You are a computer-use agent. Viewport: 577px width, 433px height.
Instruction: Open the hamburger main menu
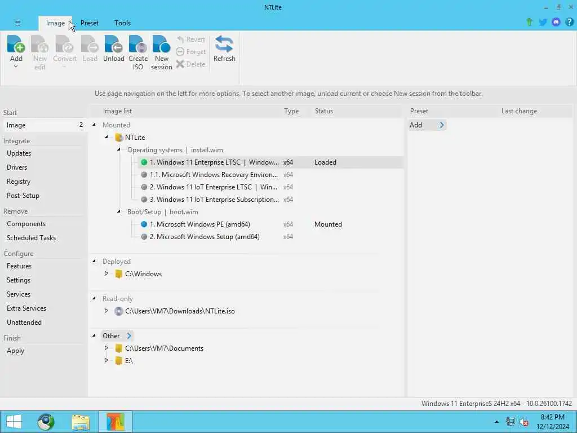point(17,23)
